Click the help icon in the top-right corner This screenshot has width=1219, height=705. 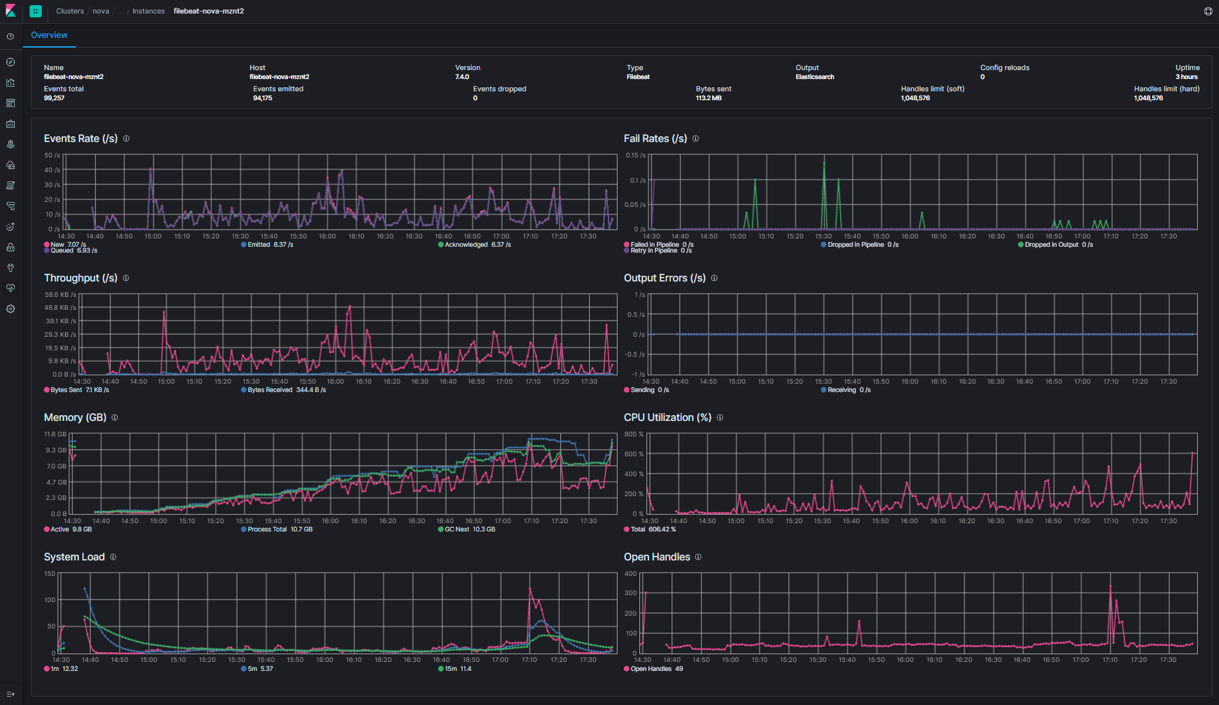[1208, 11]
